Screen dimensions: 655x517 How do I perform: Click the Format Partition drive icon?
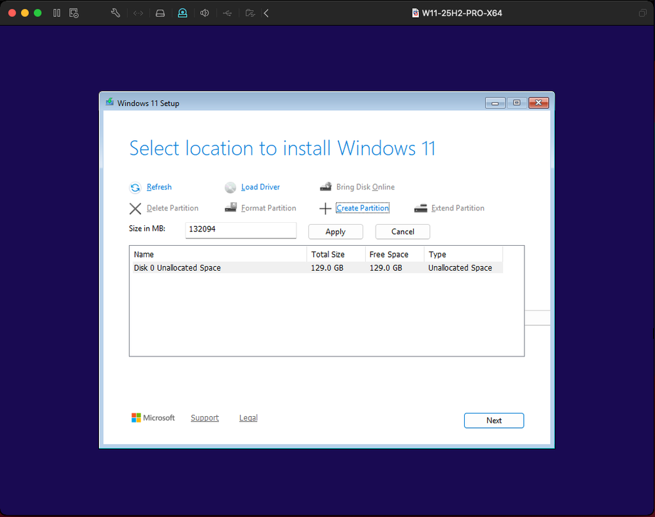(231, 208)
